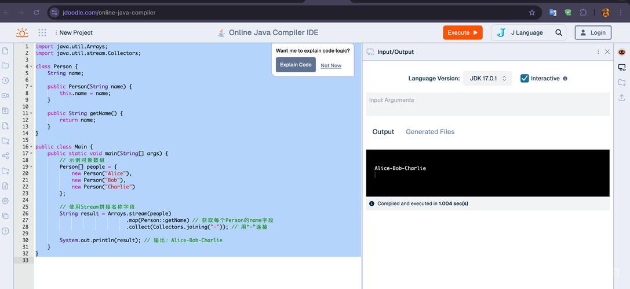Open the red robot assistant icon
This screenshot has width=630, height=289.
[x=621, y=52]
